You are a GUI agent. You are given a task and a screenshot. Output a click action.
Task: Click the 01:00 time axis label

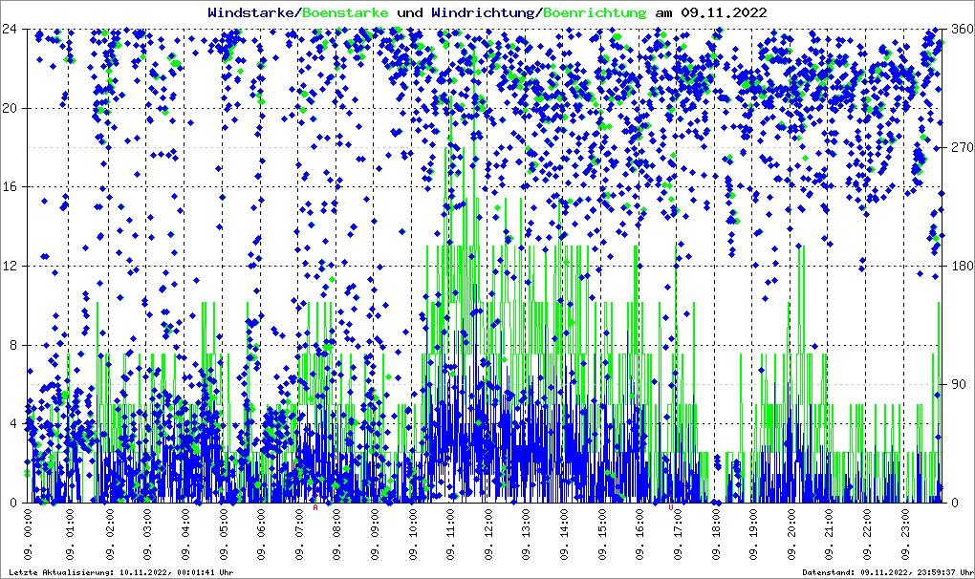coord(69,535)
